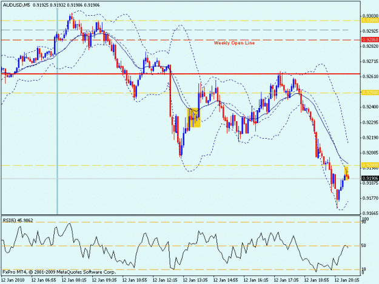379x284 pixels.
Task: Click the 0.91770 price axis label
Action: (371, 198)
